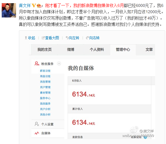Viewport: 166px width, 144px height.
Task: Open 素材管理 in sidebar
Action: [45, 93]
